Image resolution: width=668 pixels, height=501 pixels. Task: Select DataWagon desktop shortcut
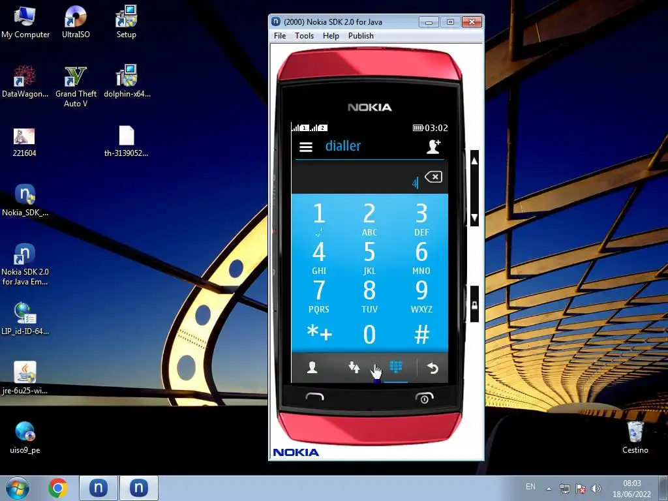click(25, 82)
